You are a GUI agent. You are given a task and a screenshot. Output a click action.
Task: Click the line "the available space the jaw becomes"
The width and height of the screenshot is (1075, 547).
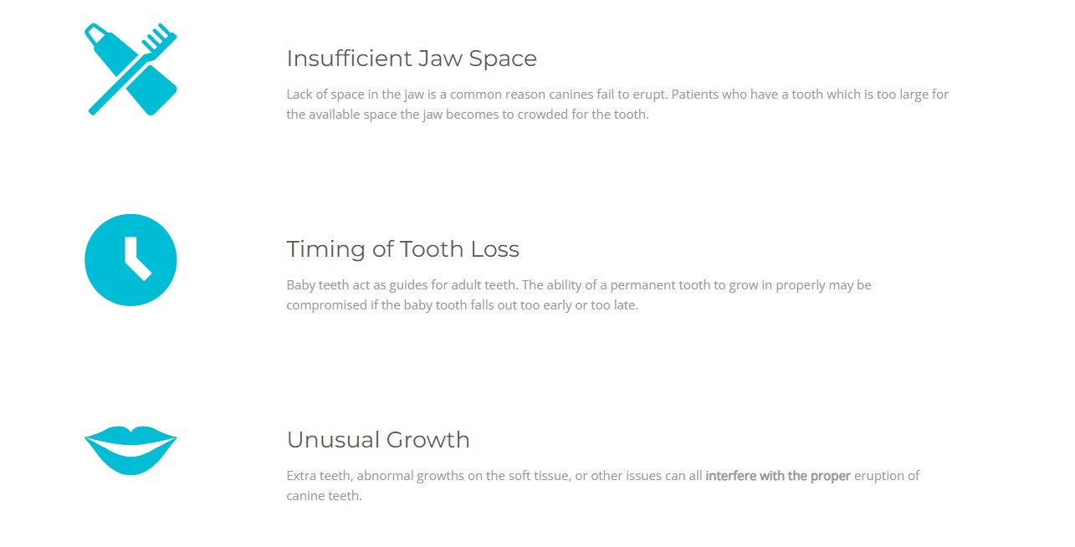tap(467, 115)
